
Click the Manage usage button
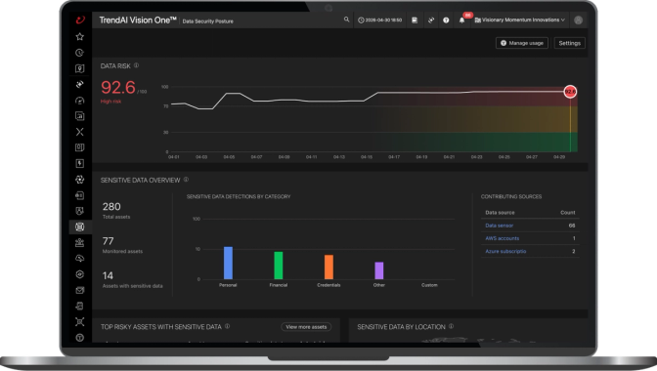pyautogui.click(x=522, y=43)
